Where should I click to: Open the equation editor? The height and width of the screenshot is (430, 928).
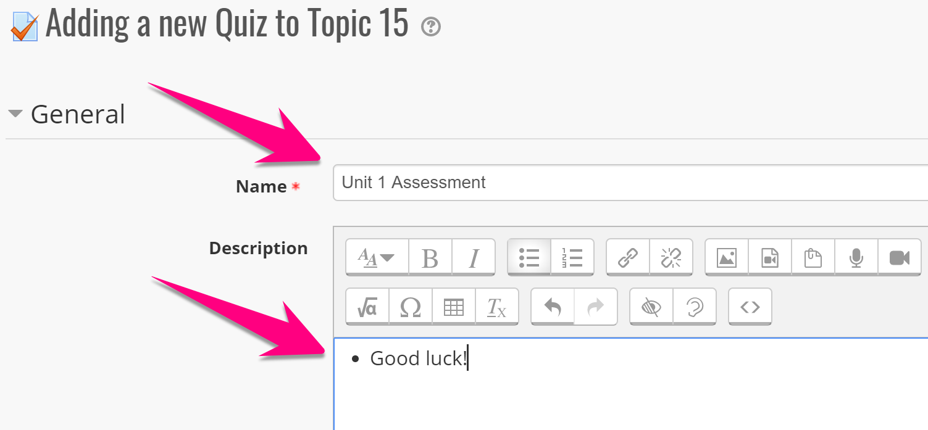(x=367, y=307)
